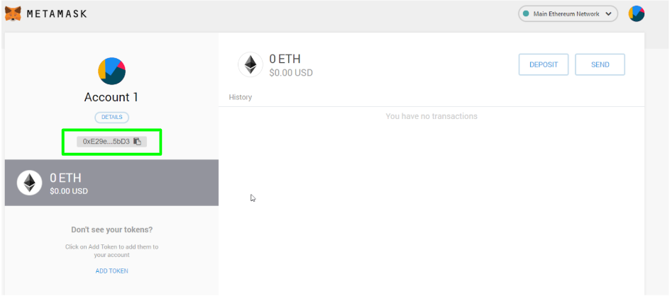This screenshot has width=670, height=296.
Task: Click the DEPOSIT button
Action: pos(544,65)
